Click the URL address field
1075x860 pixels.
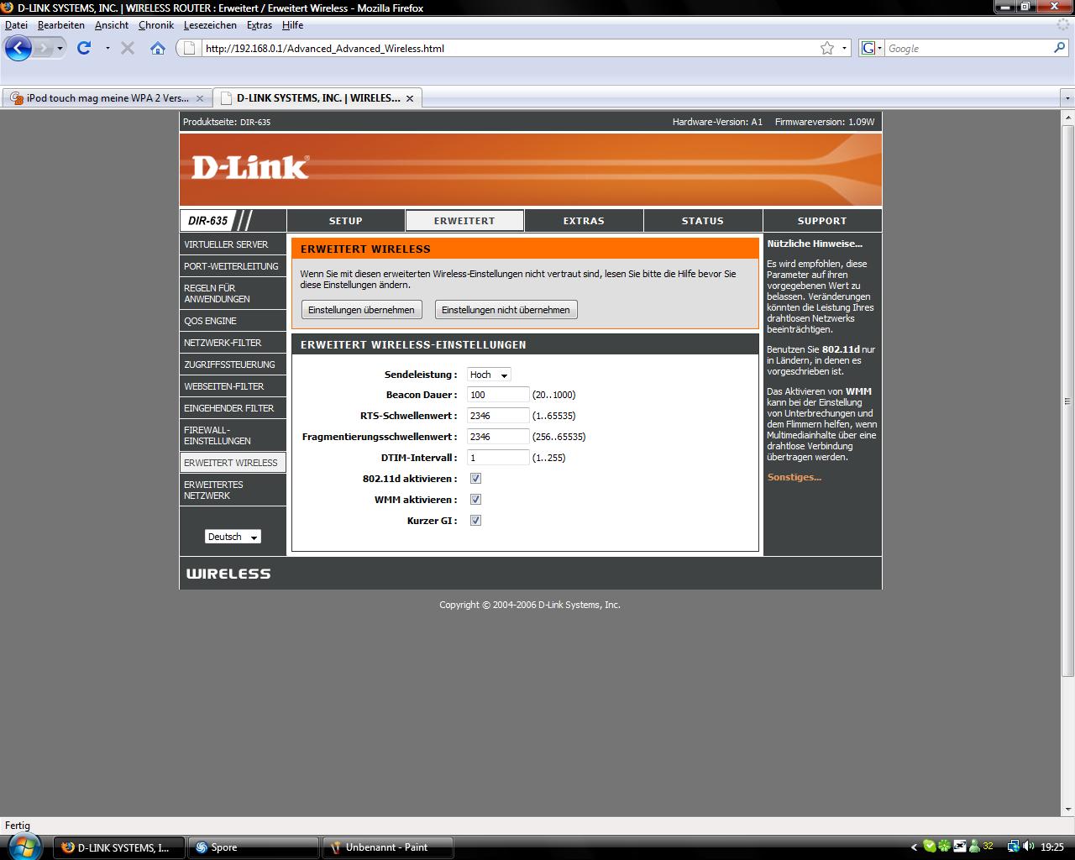click(x=511, y=48)
